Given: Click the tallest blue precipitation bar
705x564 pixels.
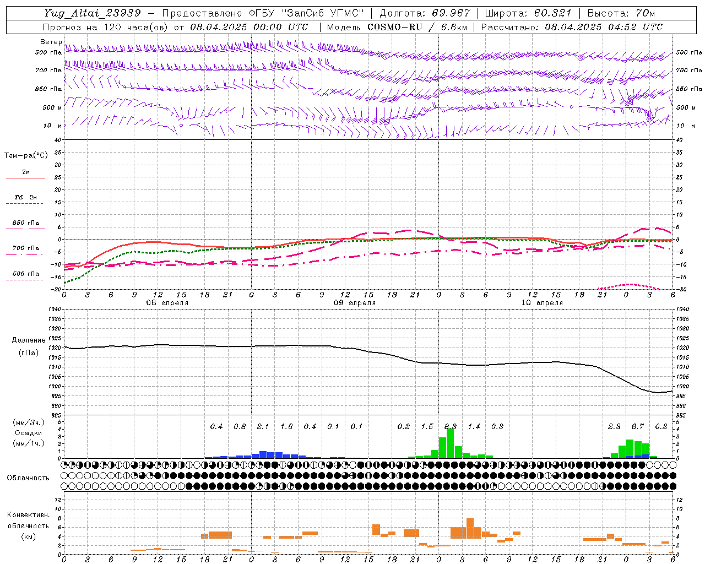Looking at the screenshot, I should click(x=263, y=454).
